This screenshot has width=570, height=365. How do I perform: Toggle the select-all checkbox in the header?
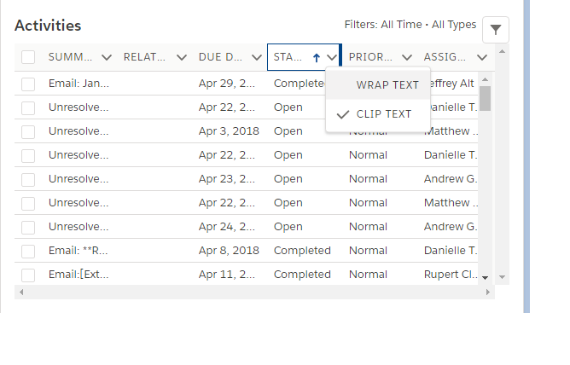(28, 57)
